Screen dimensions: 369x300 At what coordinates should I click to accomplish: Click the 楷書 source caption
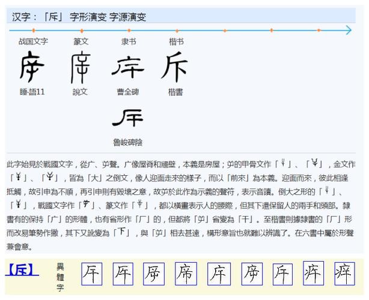(175, 92)
